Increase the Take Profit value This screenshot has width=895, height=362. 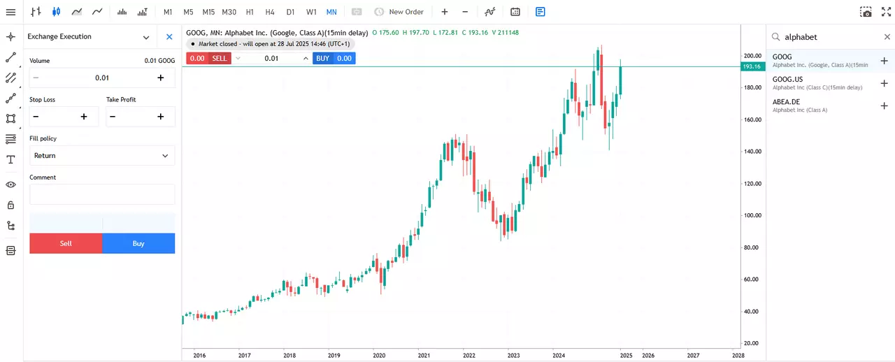click(x=161, y=117)
